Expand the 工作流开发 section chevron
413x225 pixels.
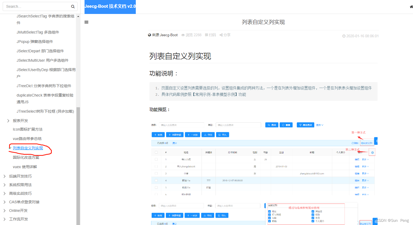[x=5, y=219]
